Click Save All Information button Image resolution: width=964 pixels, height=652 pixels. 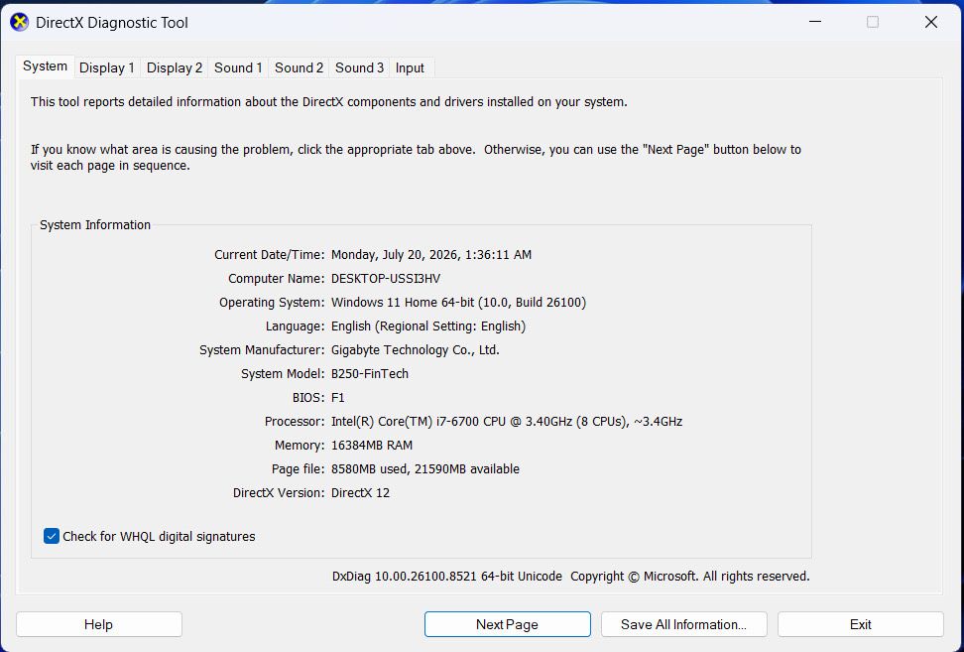[683, 624]
